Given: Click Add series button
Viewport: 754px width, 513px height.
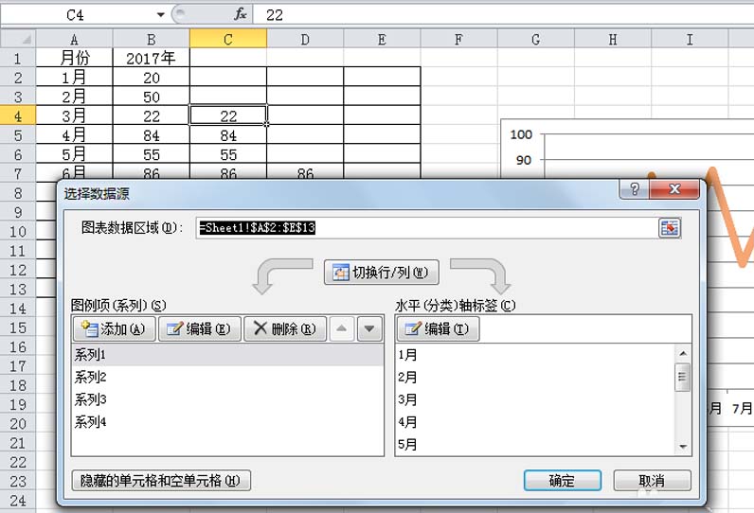Looking at the screenshot, I should (x=114, y=329).
